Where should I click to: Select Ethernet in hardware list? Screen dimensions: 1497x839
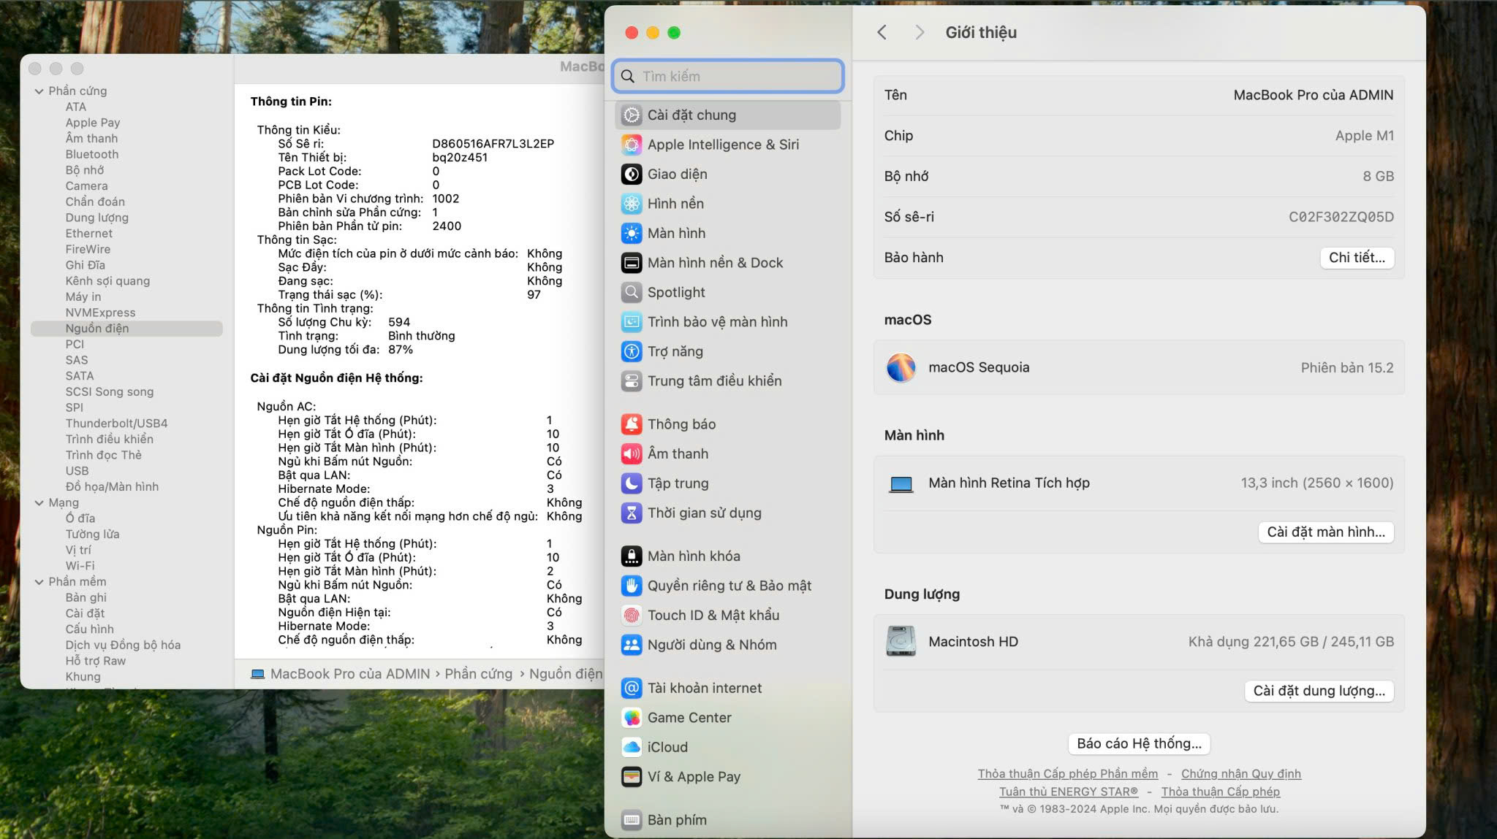pyautogui.click(x=89, y=234)
